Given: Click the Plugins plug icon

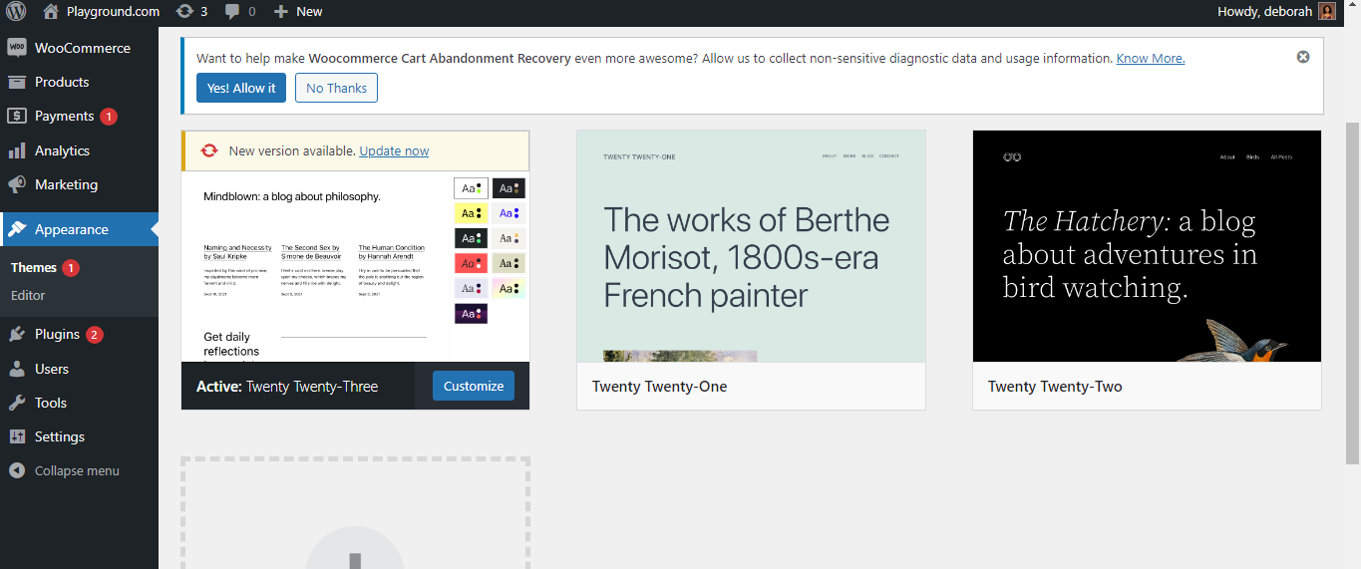Looking at the screenshot, I should [17, 334].
